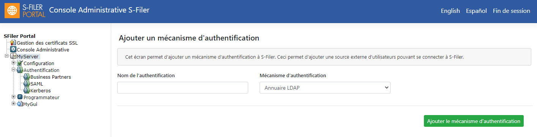The image size is (537, 137).
Task: Click Ajouter le mécanisme d'authentification button
Action: tap(474, 121)
